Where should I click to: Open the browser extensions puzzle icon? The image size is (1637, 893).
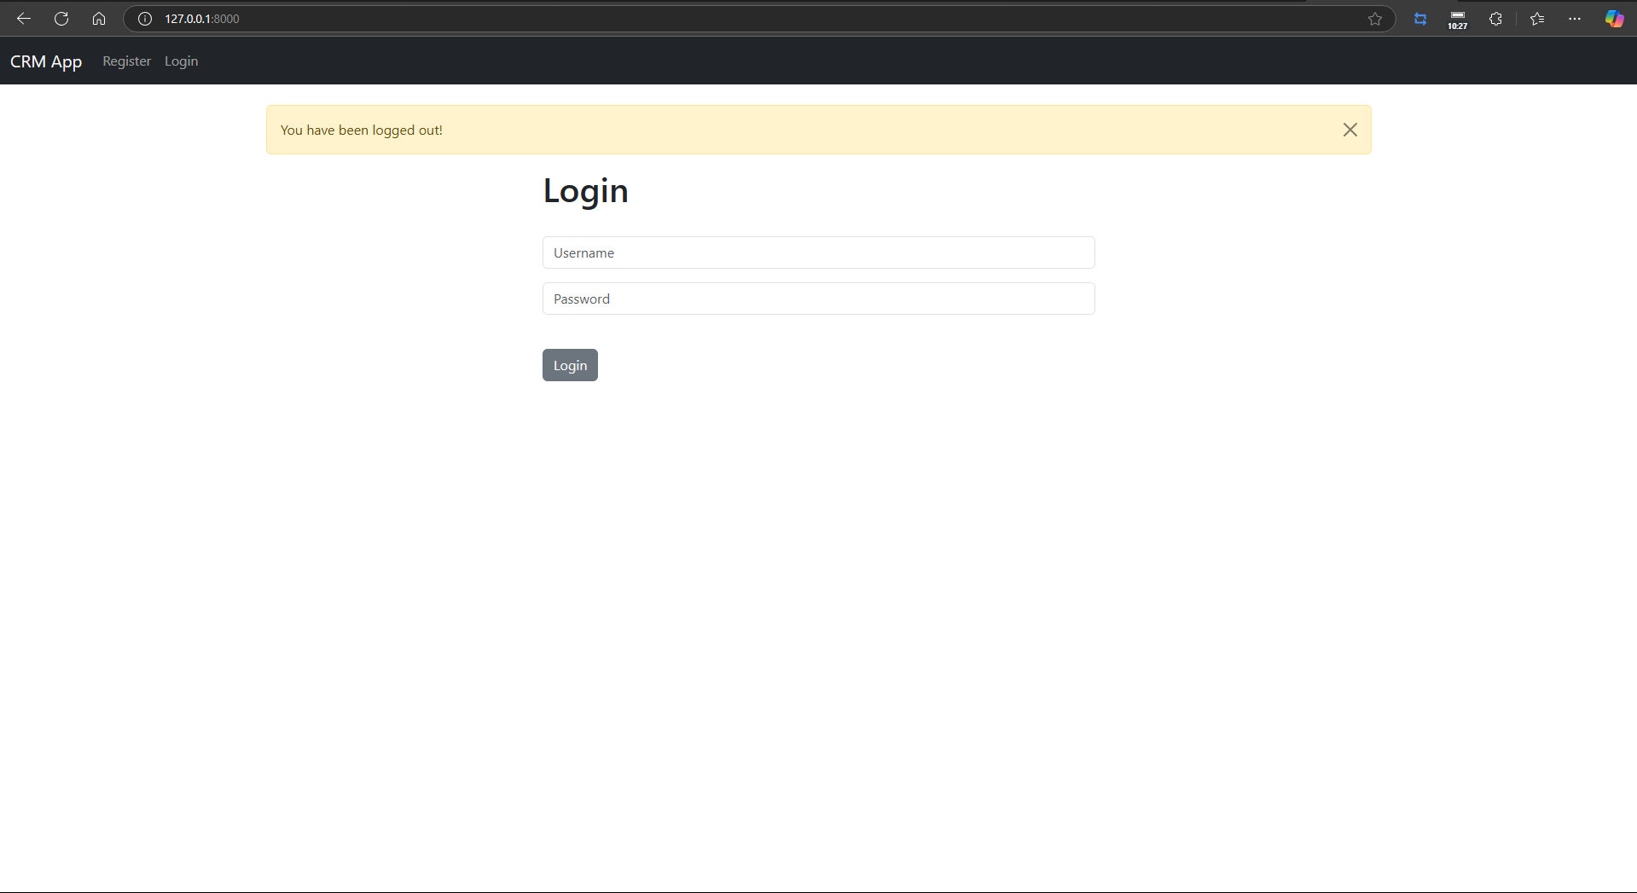pyautogui.click(x=1495, y=19)
